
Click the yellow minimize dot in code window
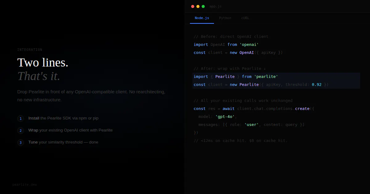tap(198, 6)
